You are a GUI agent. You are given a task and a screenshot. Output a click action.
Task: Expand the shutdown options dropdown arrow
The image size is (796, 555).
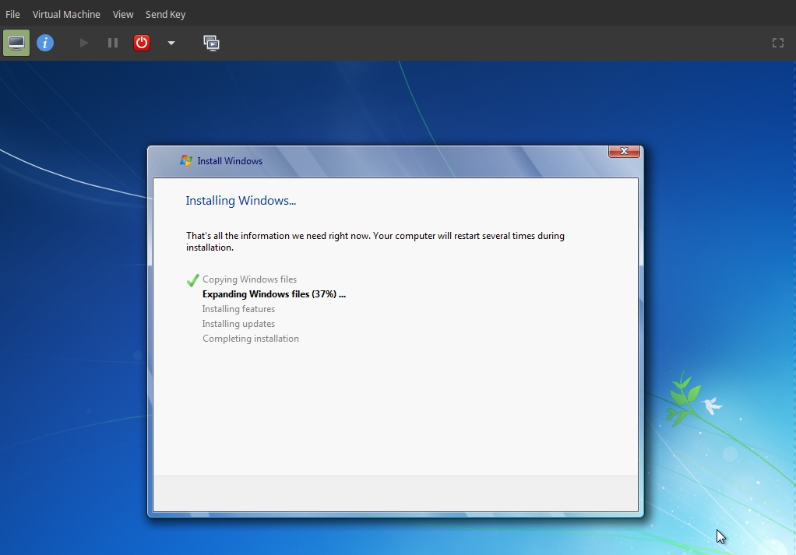pyautogui.click(x=171, y=43)
